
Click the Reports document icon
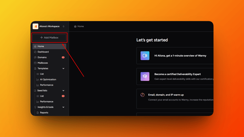(38, 113)
